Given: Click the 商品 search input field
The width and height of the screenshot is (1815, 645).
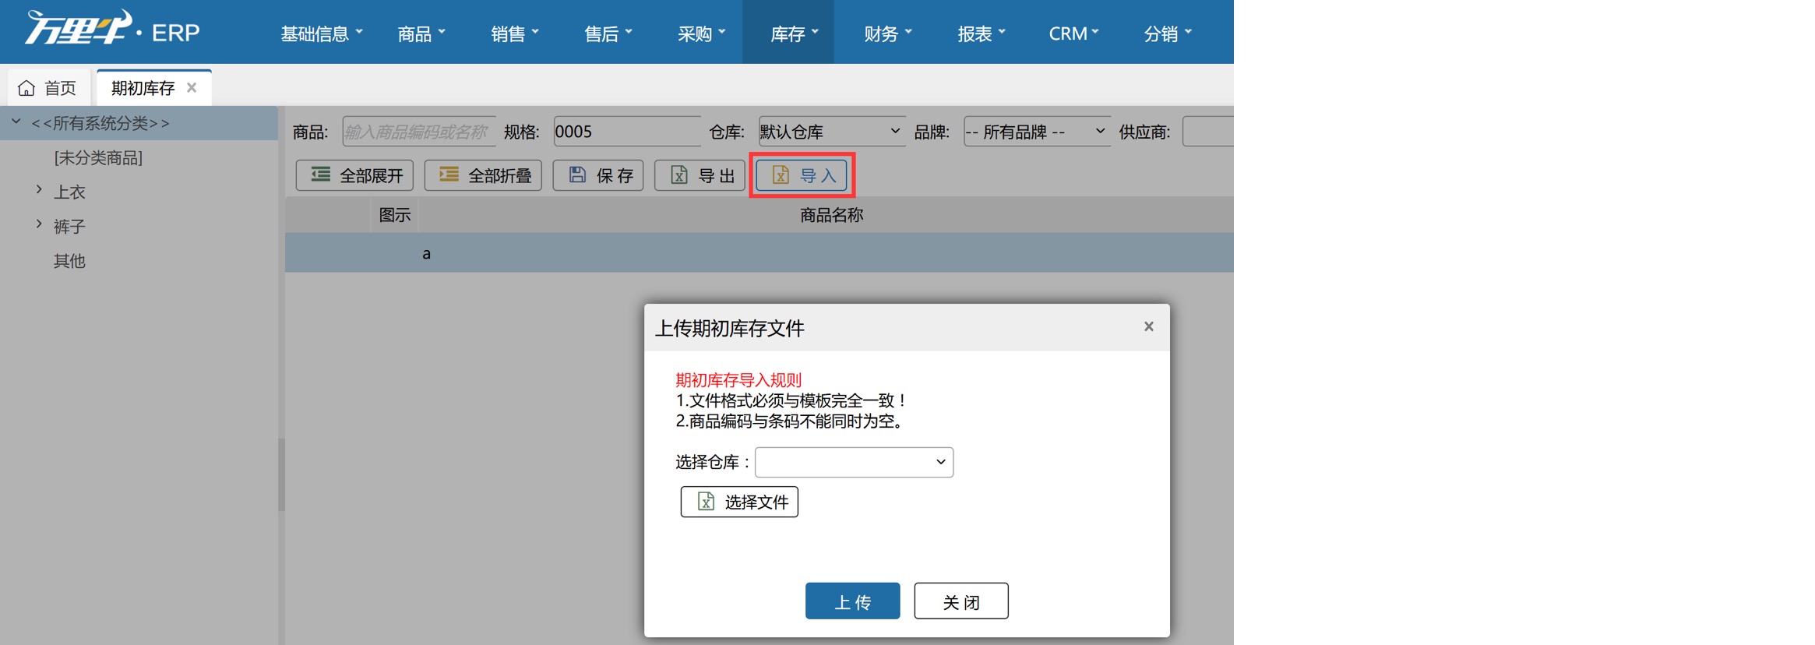Looking at the screenshot, I should [418, 132].
